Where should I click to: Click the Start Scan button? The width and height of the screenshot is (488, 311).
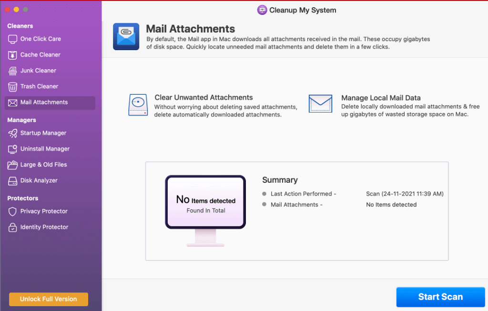click(440, 297)
